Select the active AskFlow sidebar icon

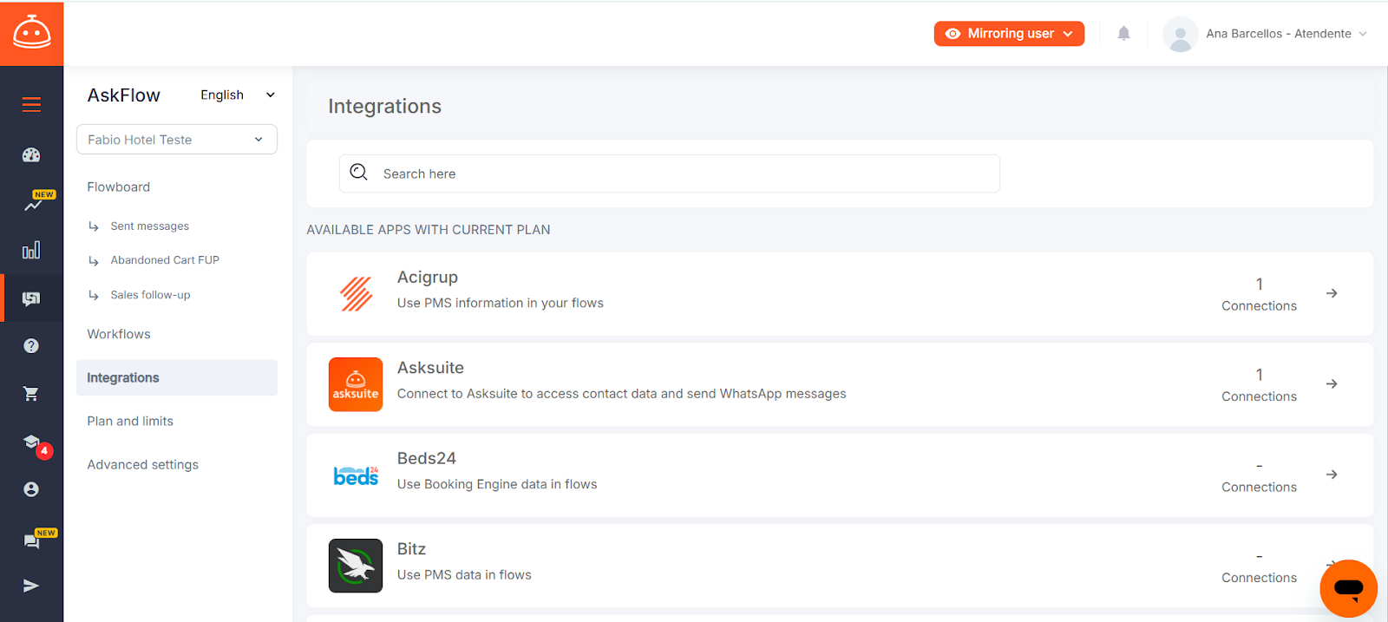pyautogui.click(x=31, y=298)
